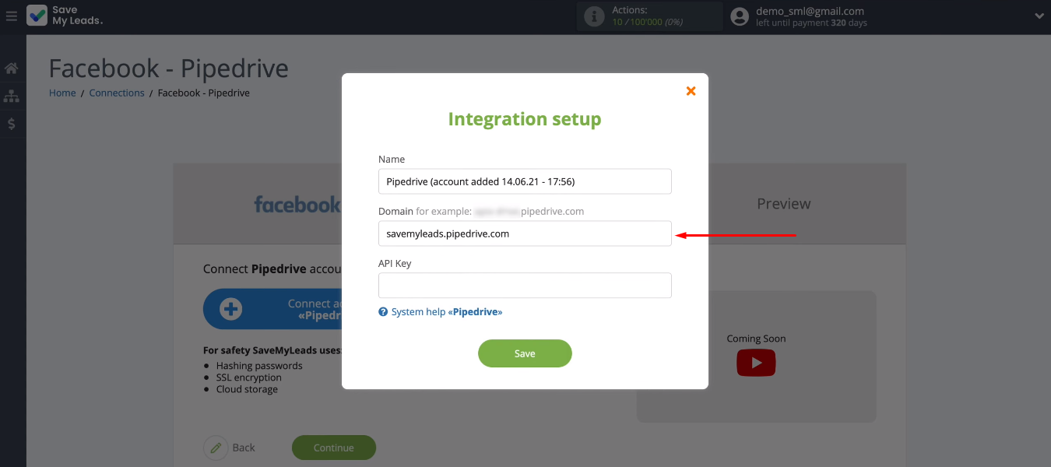Click the SaveMyLeads logo
This screenshot has width=1051, height=467.
pyautogui.click(x=65, y=16)
